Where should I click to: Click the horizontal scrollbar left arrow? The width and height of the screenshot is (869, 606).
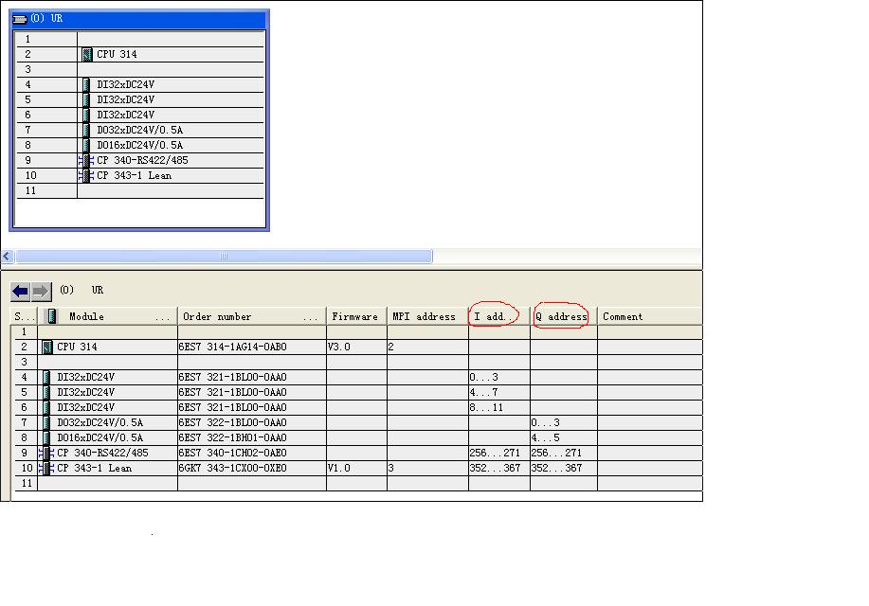[x=8, y=256]
